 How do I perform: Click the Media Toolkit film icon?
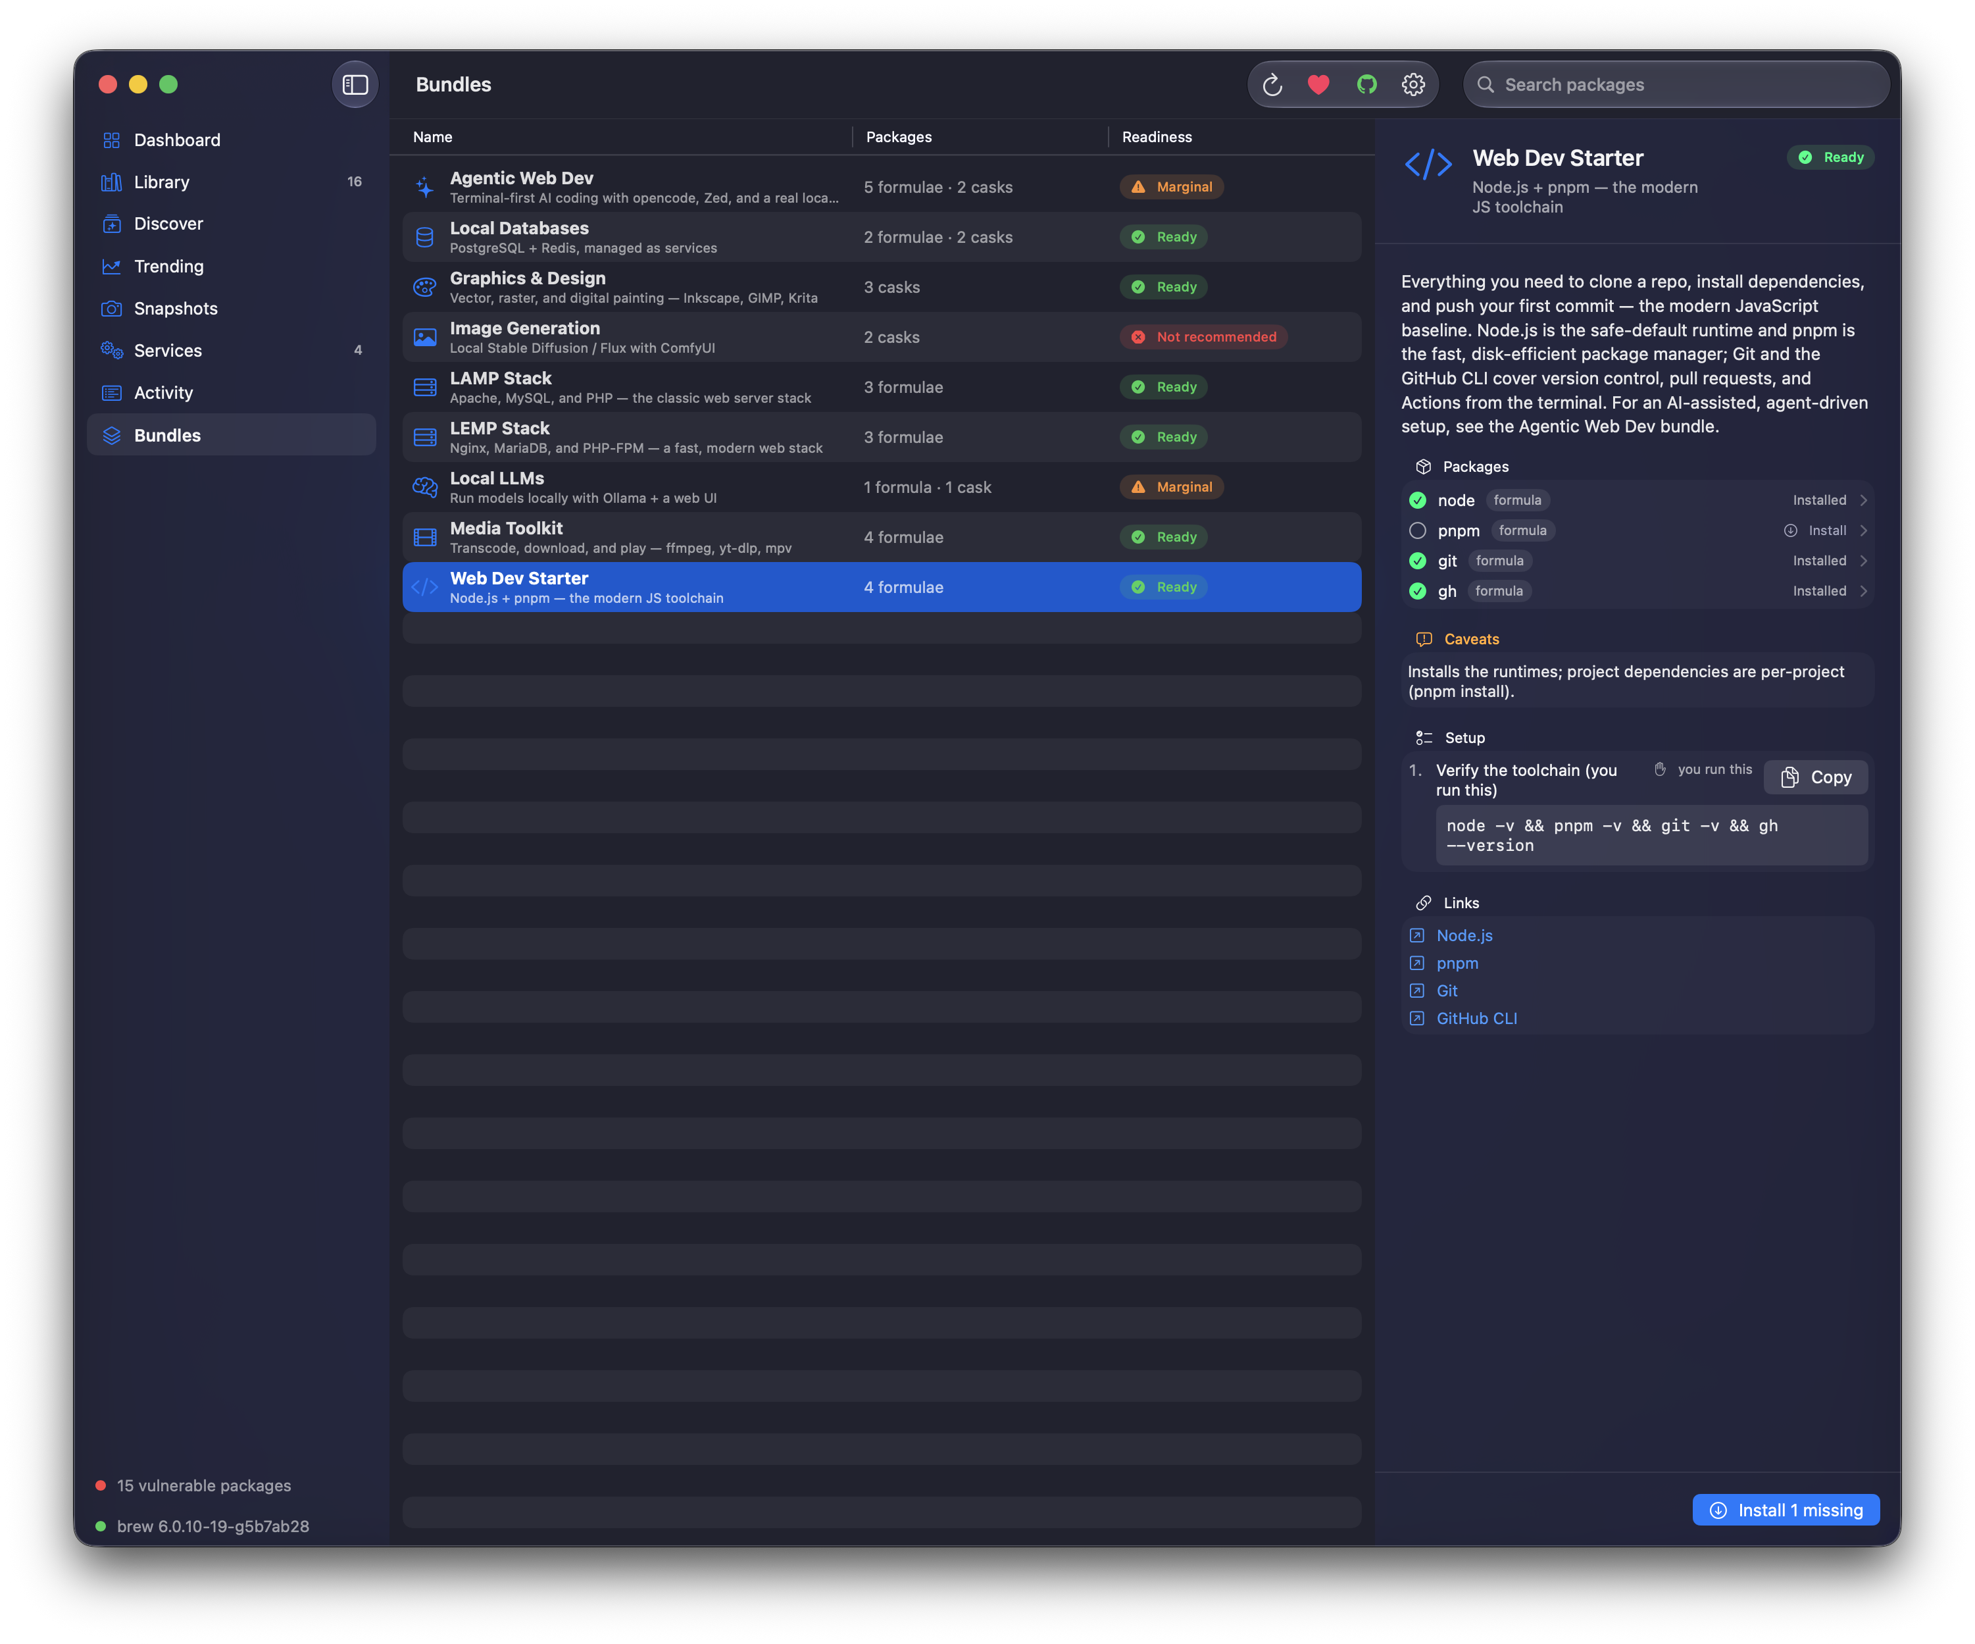tap(425, 537)
